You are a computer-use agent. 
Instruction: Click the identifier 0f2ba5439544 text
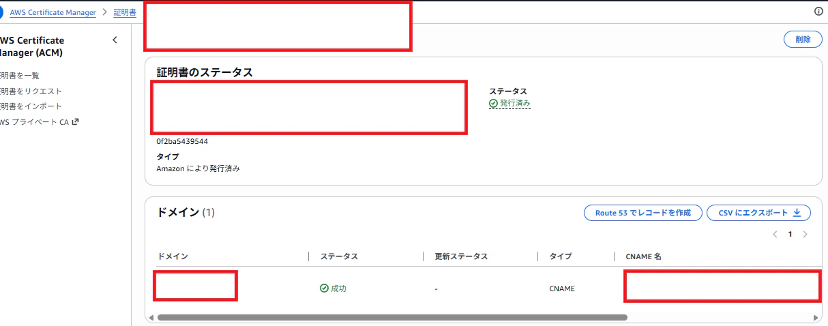(182, 141)
